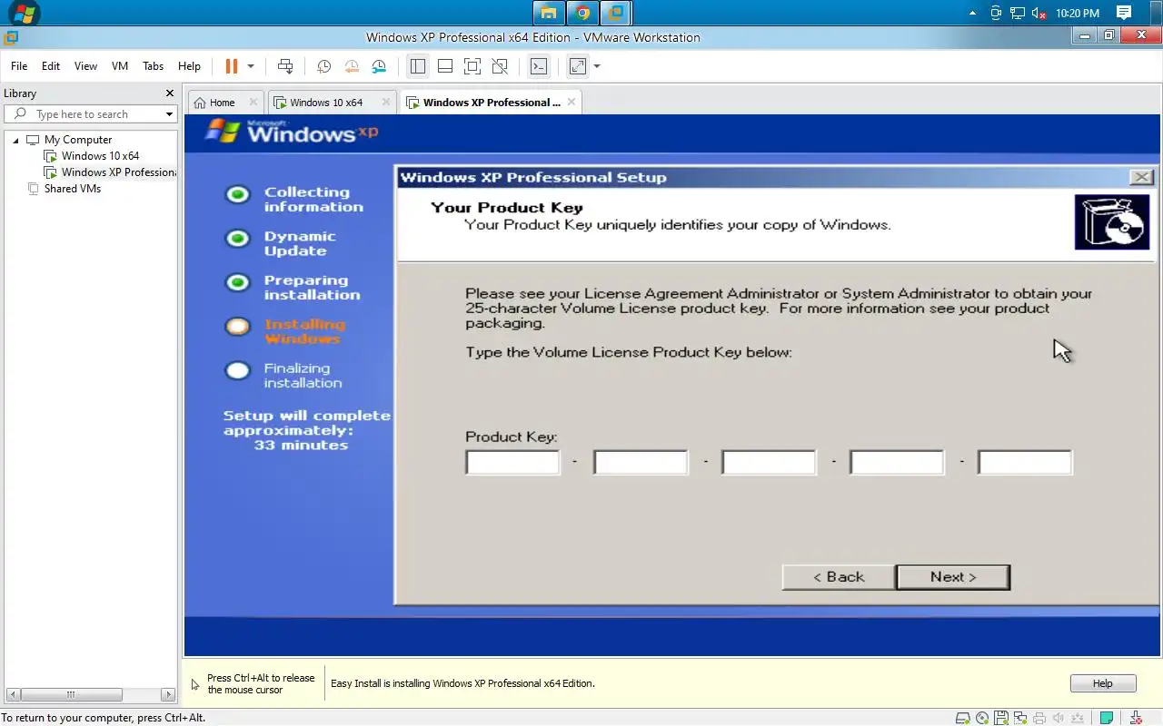Close the Home tab
Viewport: 1163px width, 726px height.
coord(253,103)
